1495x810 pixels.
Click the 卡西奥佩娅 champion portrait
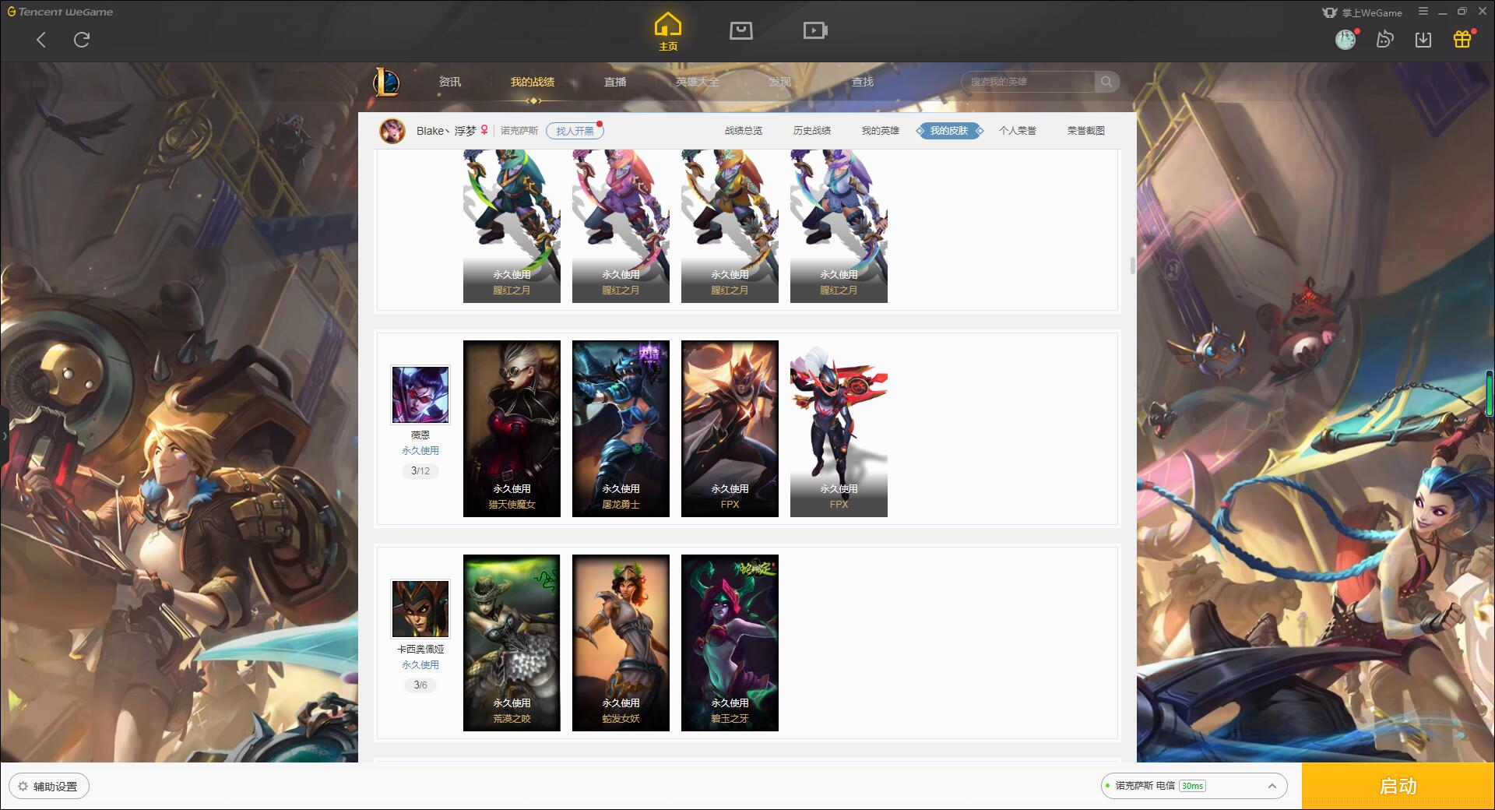tap(420, 609)
